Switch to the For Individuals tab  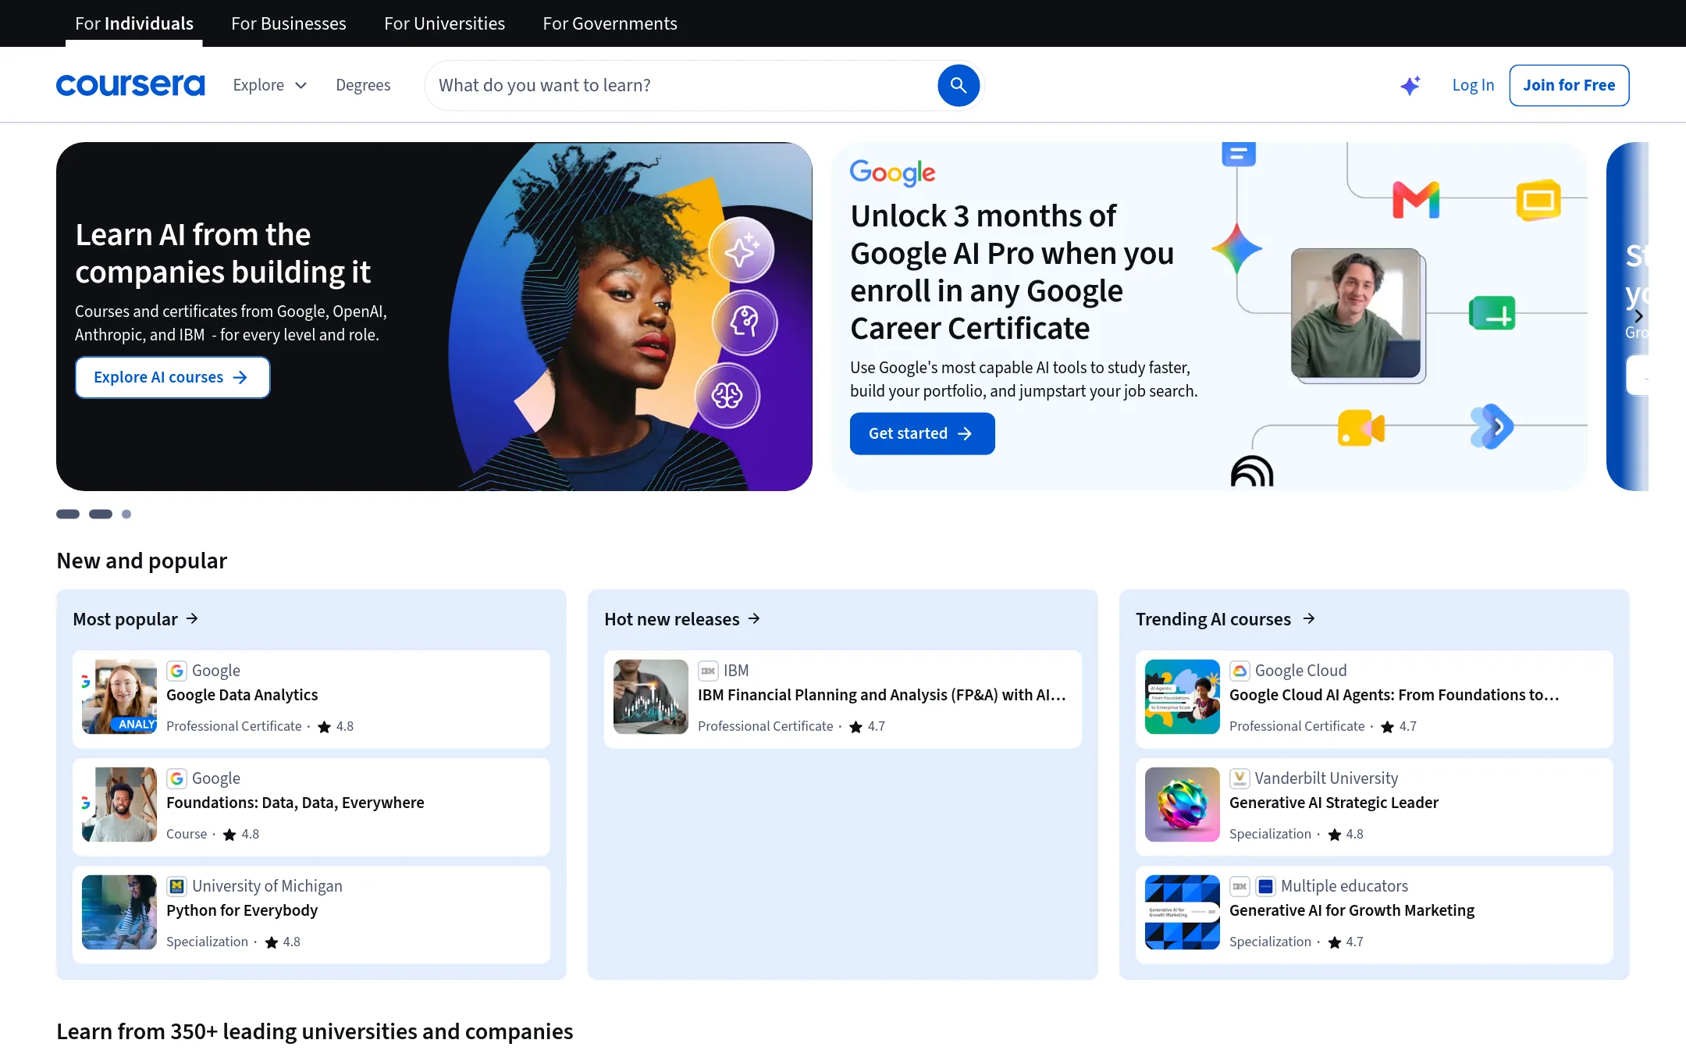coord(134,23)
